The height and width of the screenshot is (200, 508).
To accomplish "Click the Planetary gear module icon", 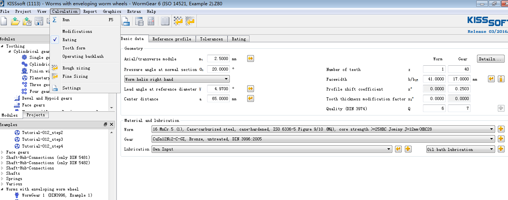I will click(24, 78).
